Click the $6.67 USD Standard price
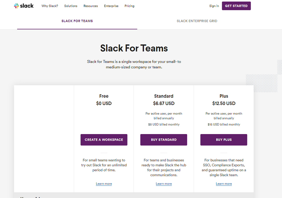The image size is (282, 198). click(x=164, y=103)
